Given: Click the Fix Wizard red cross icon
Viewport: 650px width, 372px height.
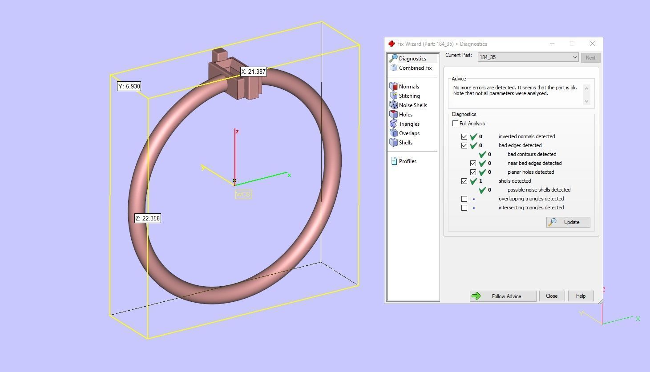Looking at the screenshot, I should (392, 44).
